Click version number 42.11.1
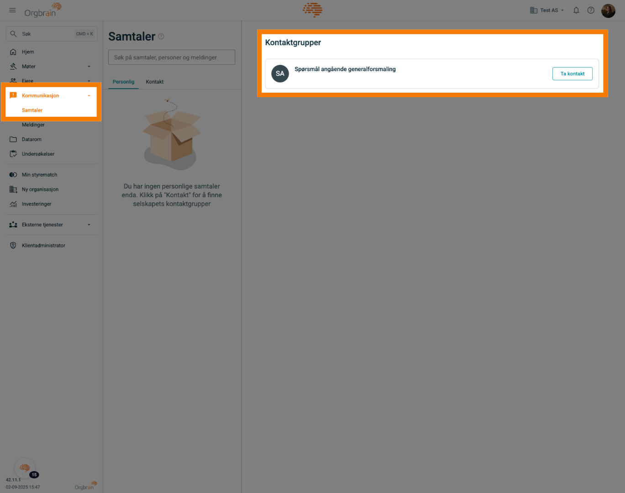The height and width of the screenshot is (493, 625). 13,480
